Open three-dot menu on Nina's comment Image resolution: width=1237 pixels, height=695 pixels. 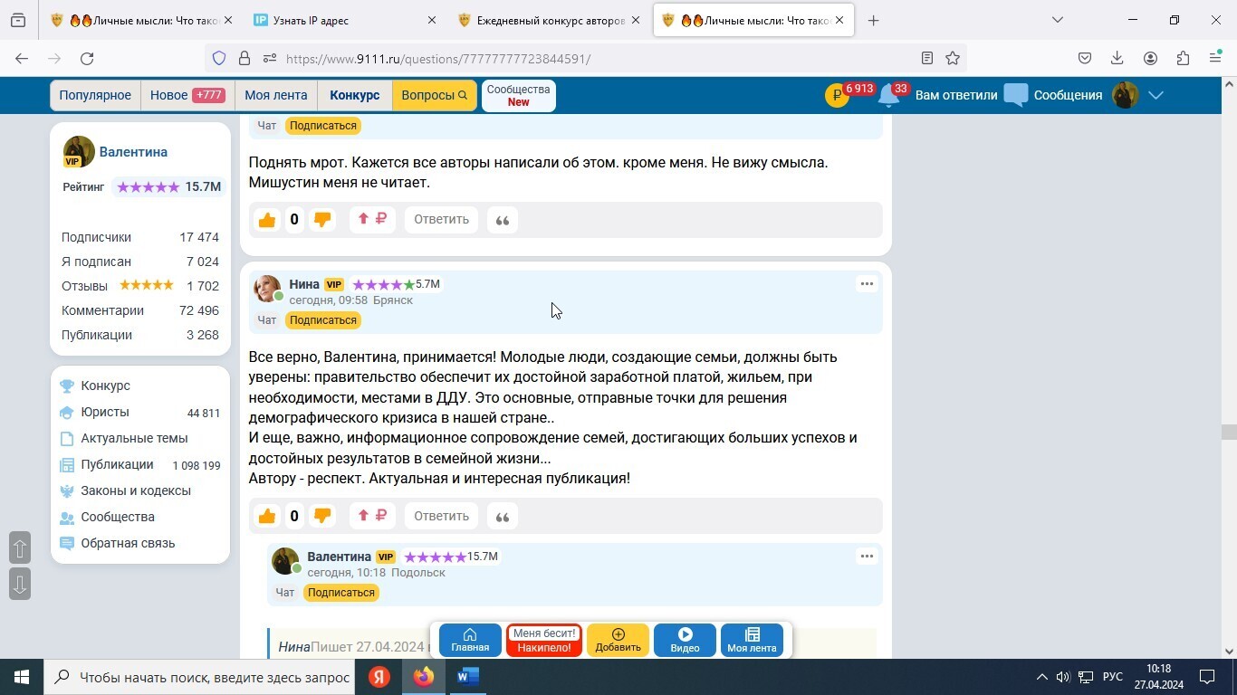coord(867,284)
